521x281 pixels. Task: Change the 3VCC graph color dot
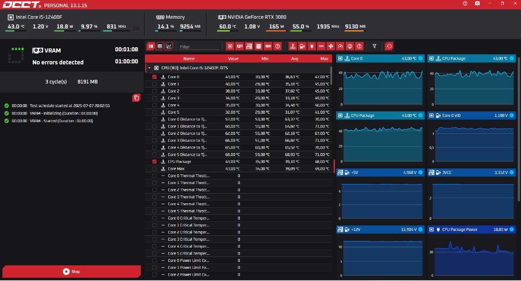click(512, 173)
